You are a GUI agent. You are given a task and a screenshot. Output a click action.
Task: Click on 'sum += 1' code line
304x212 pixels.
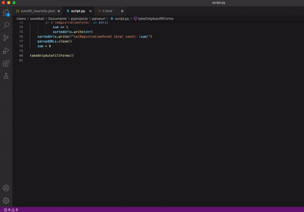tap(60, 27)
